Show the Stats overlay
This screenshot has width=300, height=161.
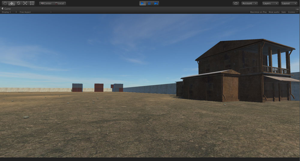(283, 12)
